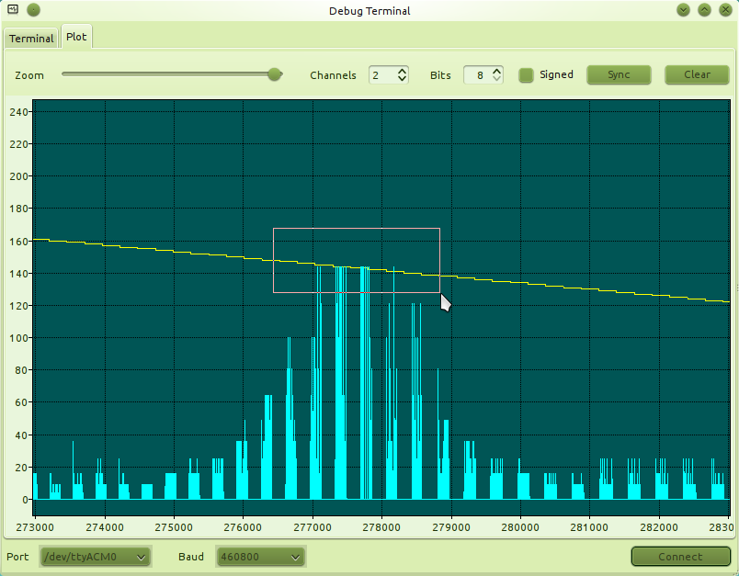Increase the Channels value with up arrow
The image size is (739, 576).
tap(402, 71)
